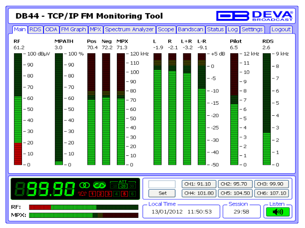Click alarm indicator box number 6
The width and height of the screenshot is (305, 228).
132,194
